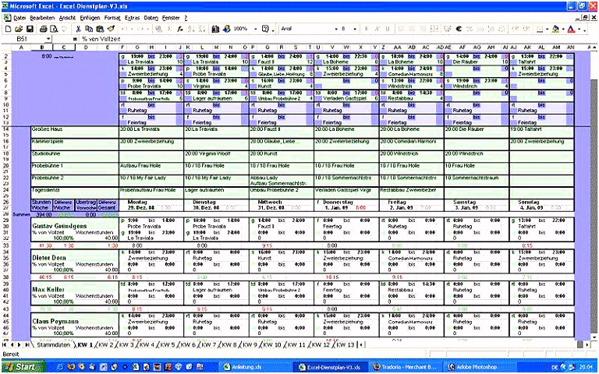Decrease decimal places

coord(502,29)
